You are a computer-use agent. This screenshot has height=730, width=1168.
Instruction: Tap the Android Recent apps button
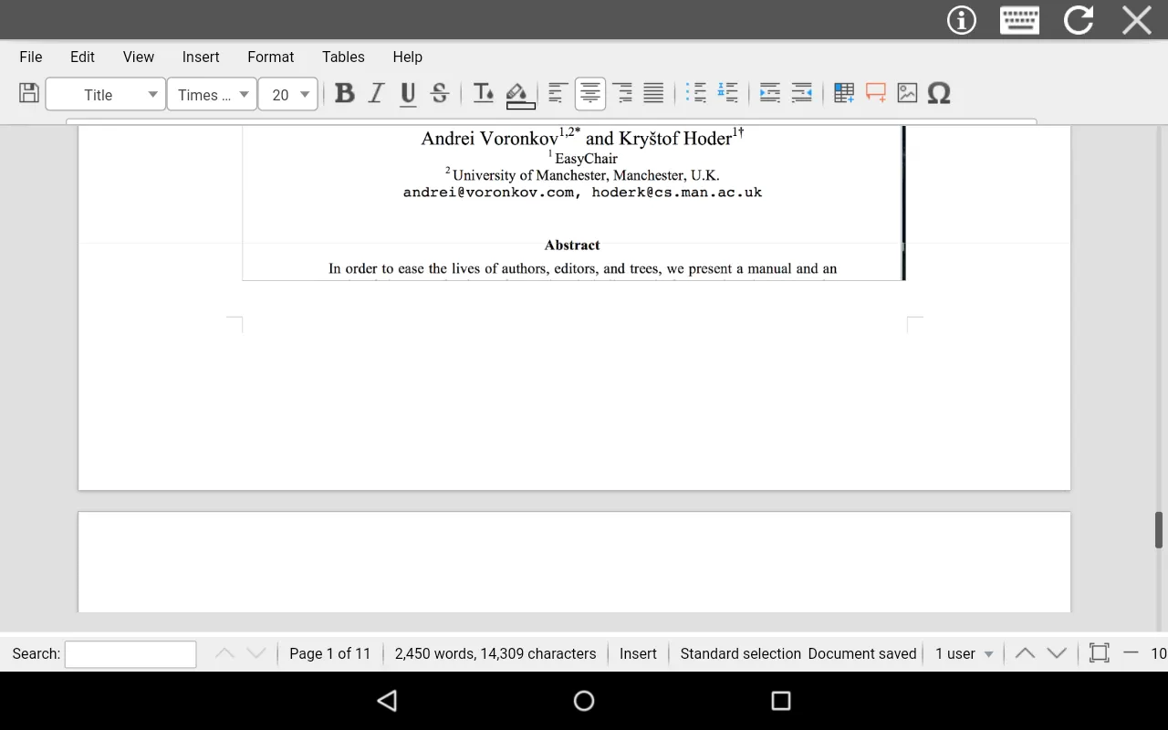click(781, 701)
